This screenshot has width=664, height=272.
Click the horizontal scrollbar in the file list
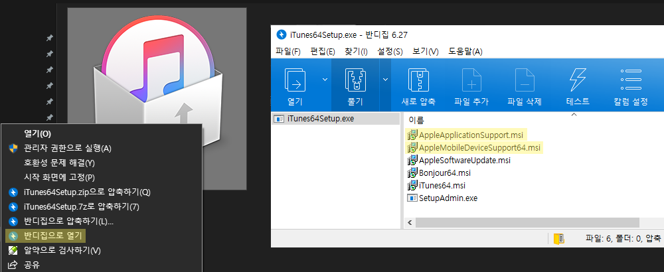click(527, 222)
